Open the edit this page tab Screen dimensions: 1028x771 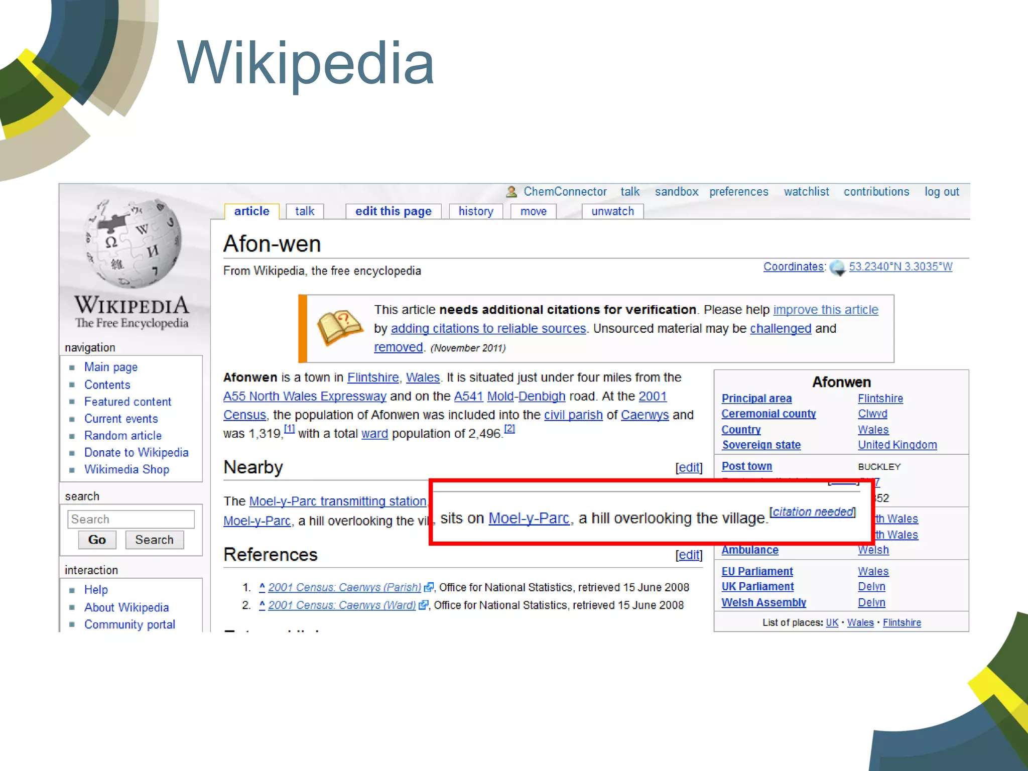[x=394, y=211]
